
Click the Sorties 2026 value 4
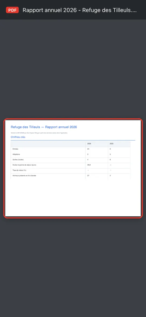pos(88,160)
